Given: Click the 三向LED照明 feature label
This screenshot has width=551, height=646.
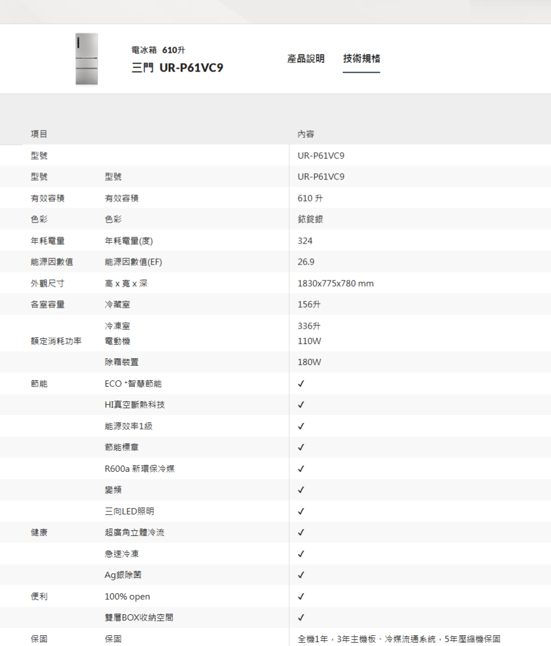Looking at the screenshot, I should pos(129,511).
